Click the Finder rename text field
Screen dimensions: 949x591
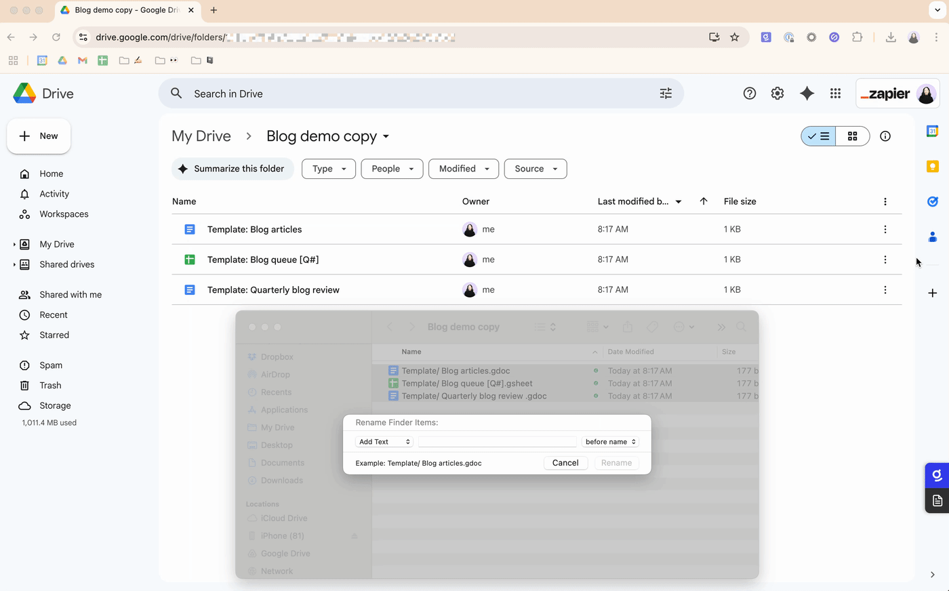(497, 442)
